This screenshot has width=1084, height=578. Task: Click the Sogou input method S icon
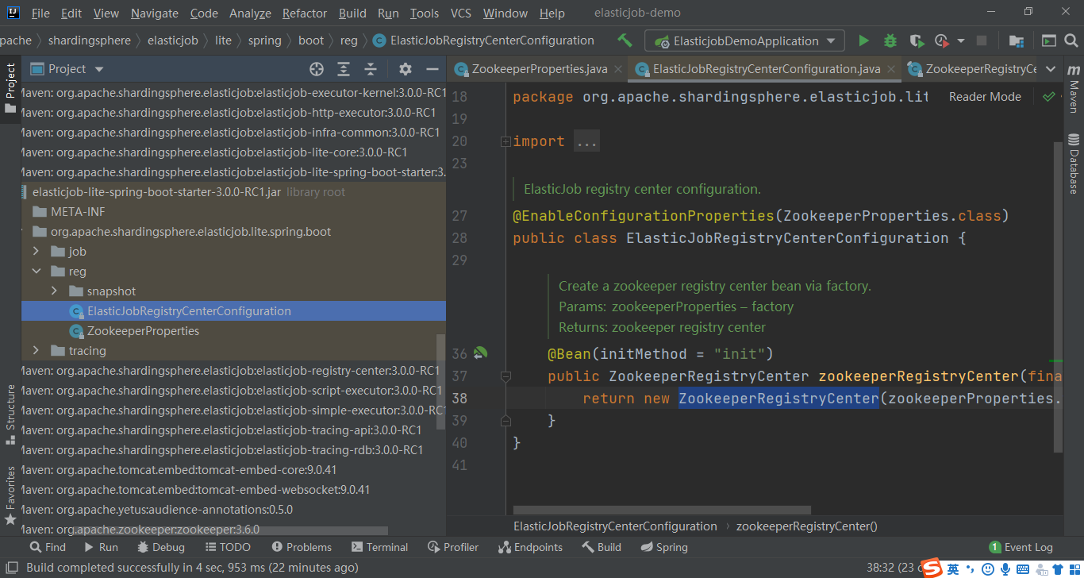tap(932, 568)
